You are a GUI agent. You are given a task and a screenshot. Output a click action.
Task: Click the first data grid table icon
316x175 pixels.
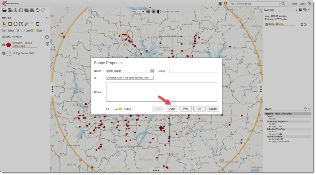(x=26, y=10)
